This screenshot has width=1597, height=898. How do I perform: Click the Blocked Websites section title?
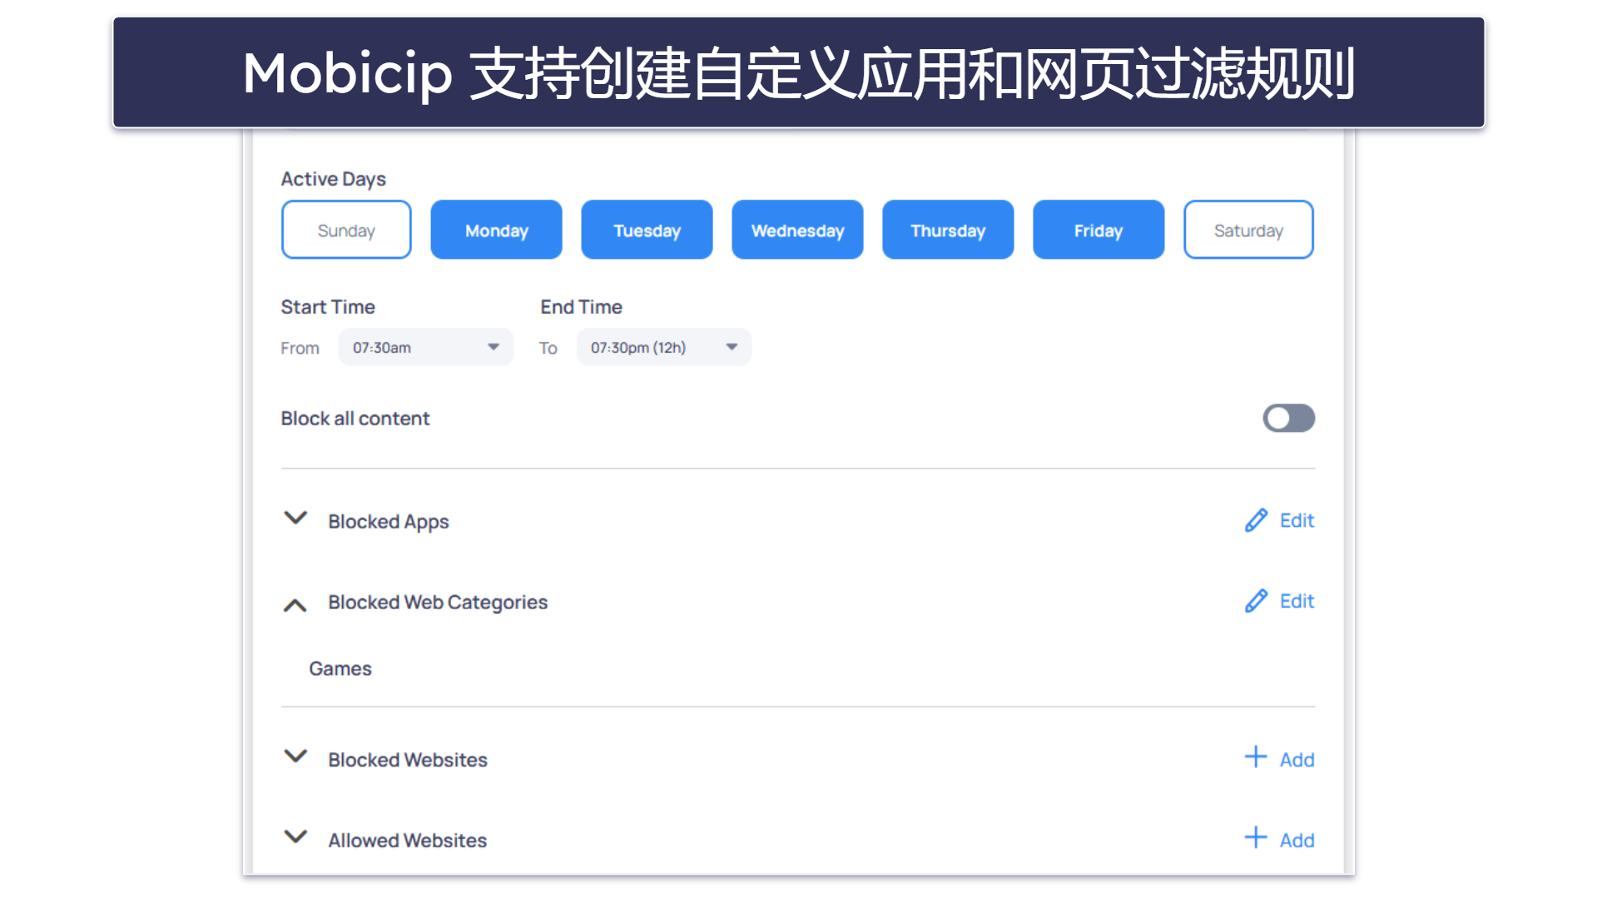(408, 760)
